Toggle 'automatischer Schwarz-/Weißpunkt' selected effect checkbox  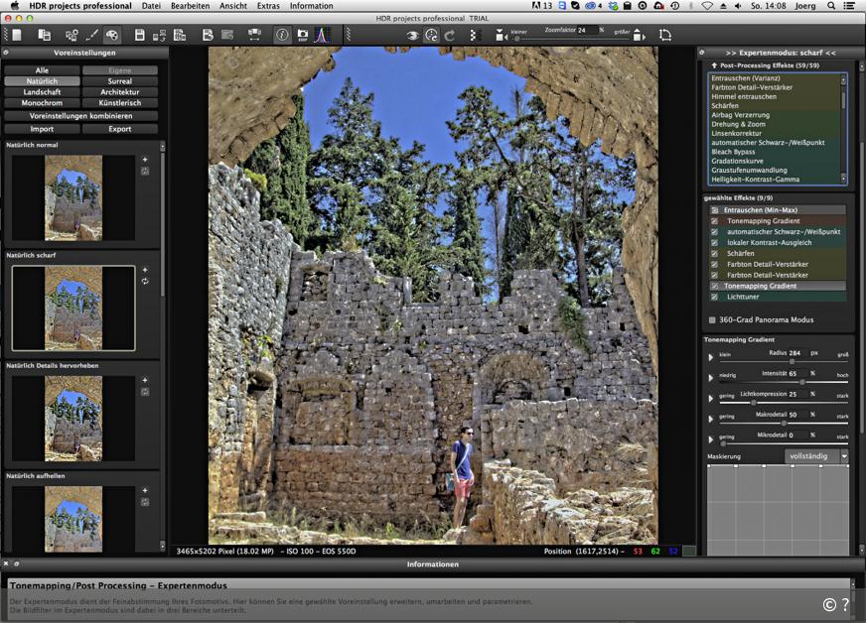[x=715, y=232]
